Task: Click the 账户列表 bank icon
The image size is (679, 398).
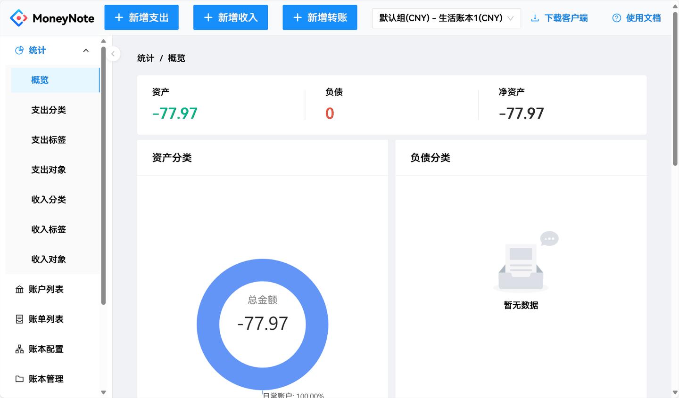Action: [x=19, y=289]
